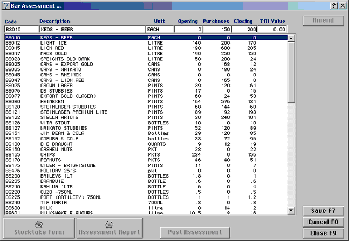The height and width of the screenshot is (241, 349).
Task: Click the Description column header
Action: (x=54, y=21)
